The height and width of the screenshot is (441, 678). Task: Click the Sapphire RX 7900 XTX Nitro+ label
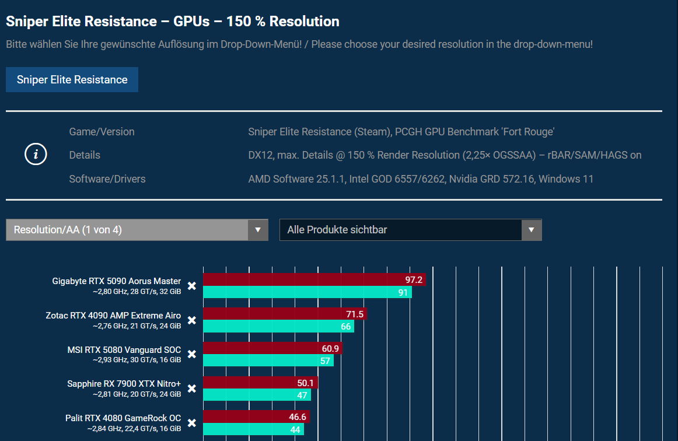point(124,384)
